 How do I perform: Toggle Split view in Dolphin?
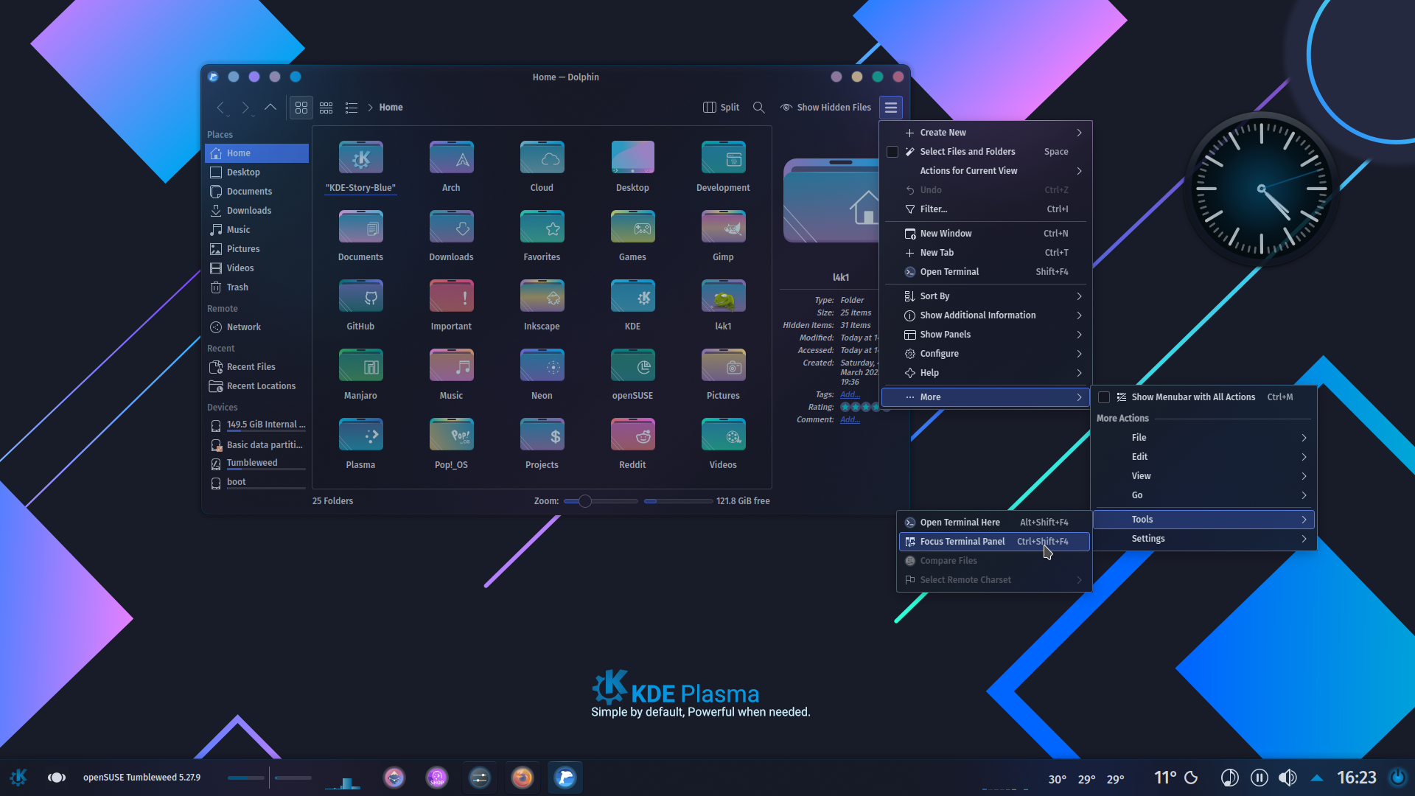click(721, 108)
